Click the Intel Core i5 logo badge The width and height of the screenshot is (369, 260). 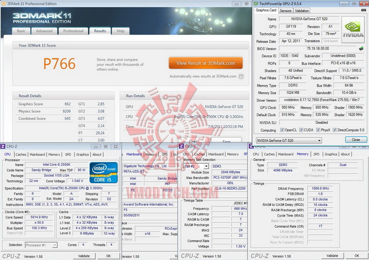point(104,172)
